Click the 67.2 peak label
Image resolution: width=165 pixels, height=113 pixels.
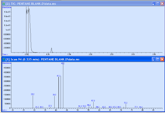click(115, 107)
